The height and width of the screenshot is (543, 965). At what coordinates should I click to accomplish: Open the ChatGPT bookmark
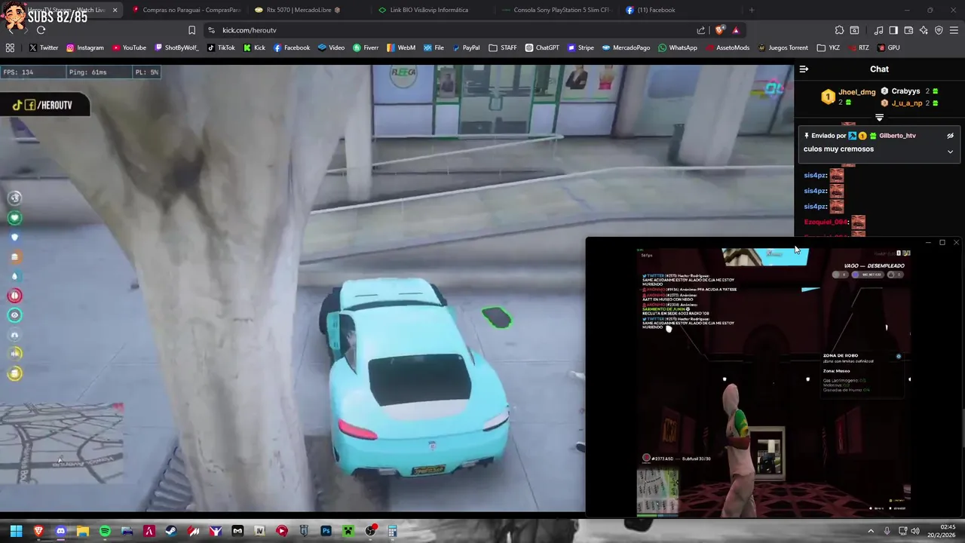click(542, 48)
